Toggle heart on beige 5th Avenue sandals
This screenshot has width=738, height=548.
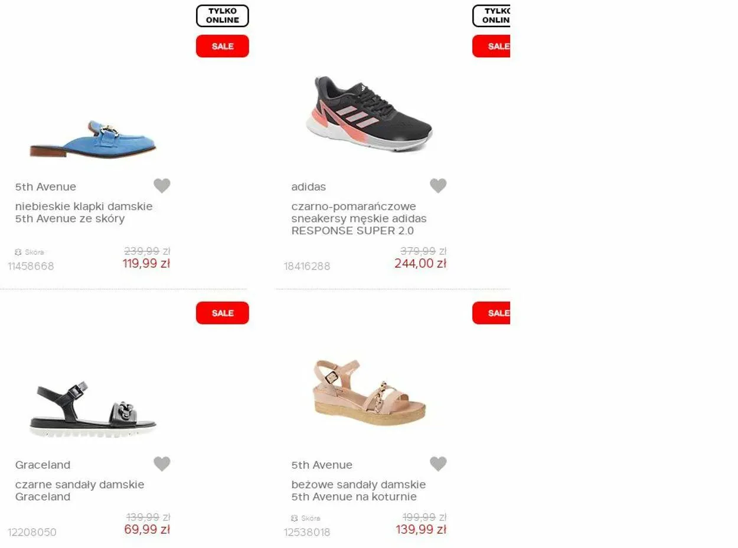click(438, 464)
